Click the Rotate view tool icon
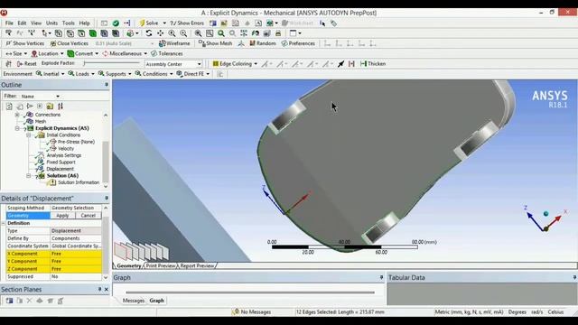 (149, 33)
